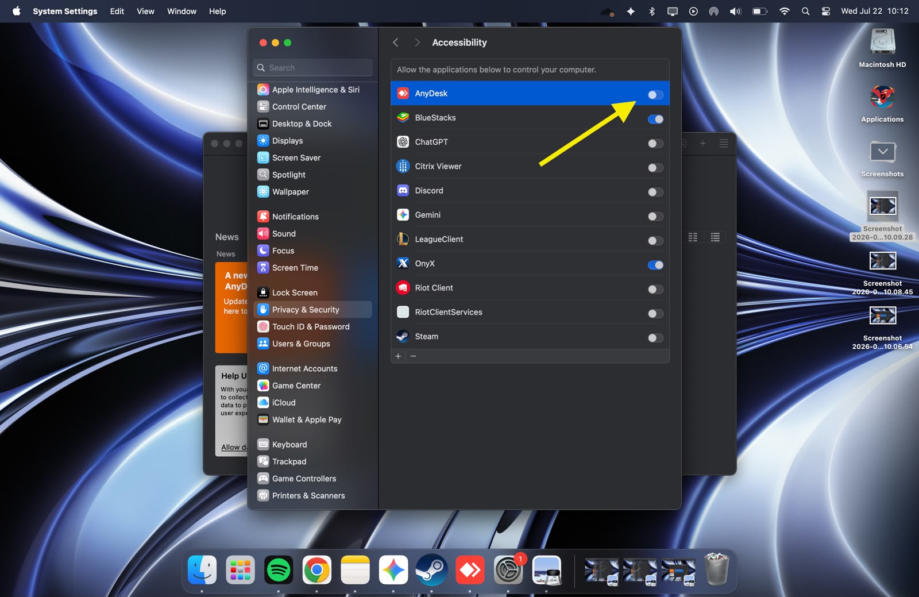The width and height of the screenshot is (919, 597).
Task: Select the Citrix Viewer icon
Action: 403,166
